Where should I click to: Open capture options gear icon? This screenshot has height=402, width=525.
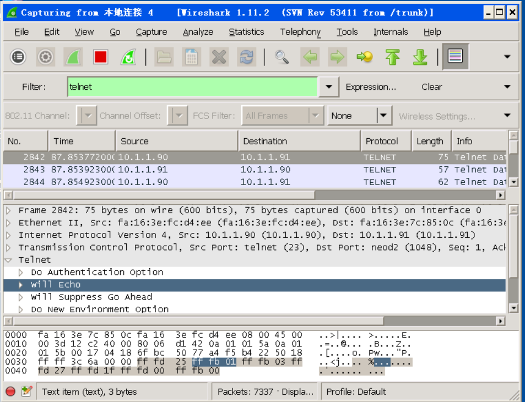(46, 57)
